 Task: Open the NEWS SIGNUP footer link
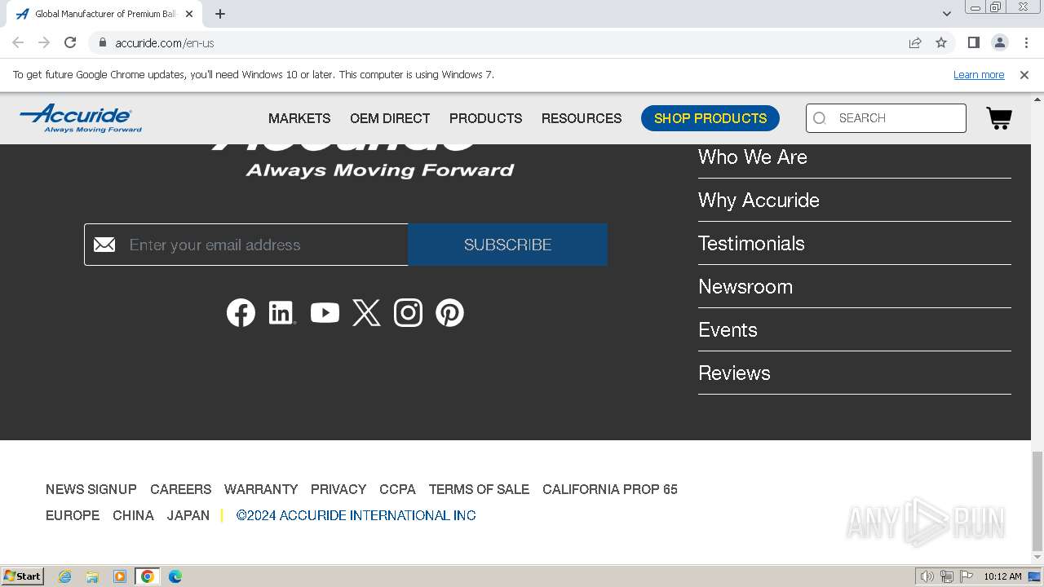[91, 489]
